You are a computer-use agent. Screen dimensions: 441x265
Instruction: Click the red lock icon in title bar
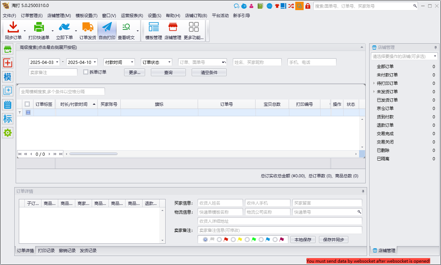pyautogui.click(x=308, y=6)
